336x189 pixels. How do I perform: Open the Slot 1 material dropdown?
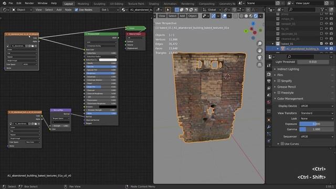pyautogui.click(x=110, y=9)
